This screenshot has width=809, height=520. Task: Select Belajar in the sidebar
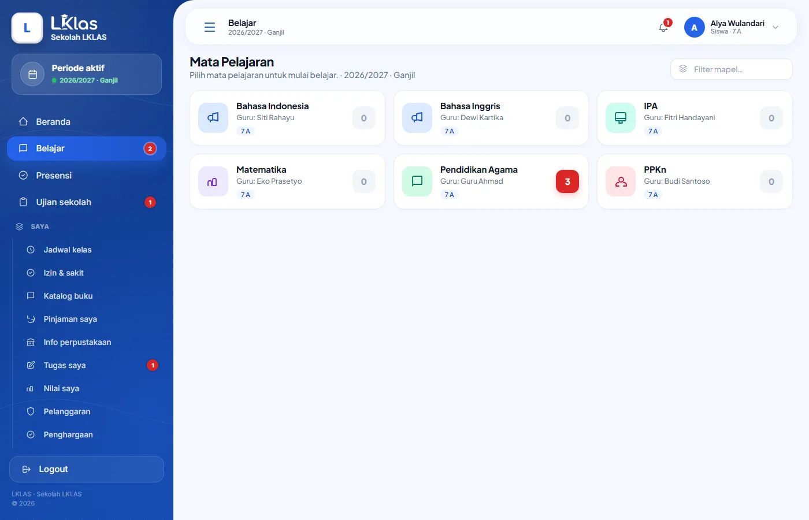point(87,148)
